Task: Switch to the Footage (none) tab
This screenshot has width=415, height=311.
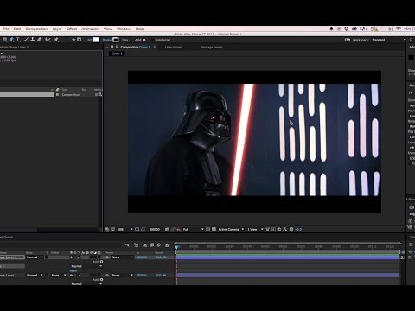Action: pyautogui.click(x=212, y=47)
